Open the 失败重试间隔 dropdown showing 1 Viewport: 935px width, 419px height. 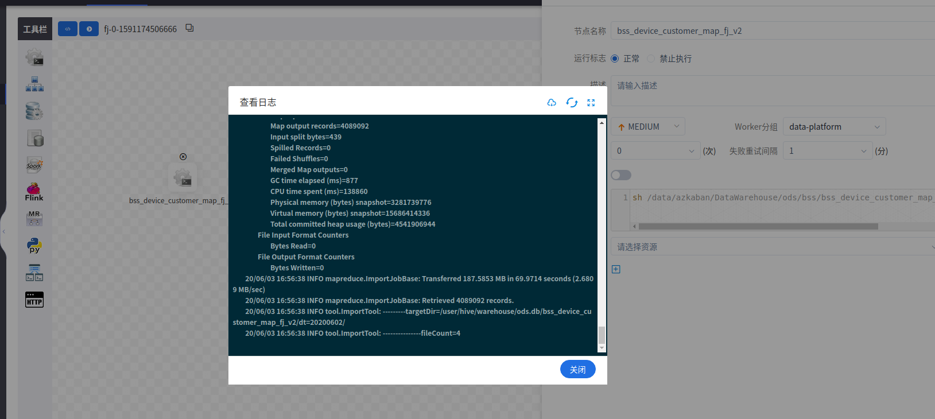[828, 151]
